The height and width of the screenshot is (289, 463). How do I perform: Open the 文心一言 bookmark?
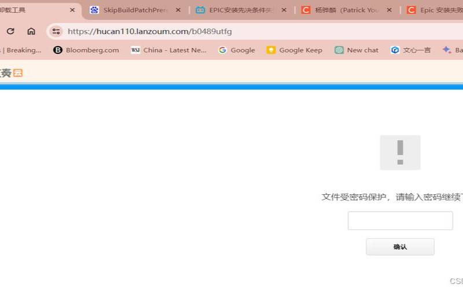pos(411,50)
